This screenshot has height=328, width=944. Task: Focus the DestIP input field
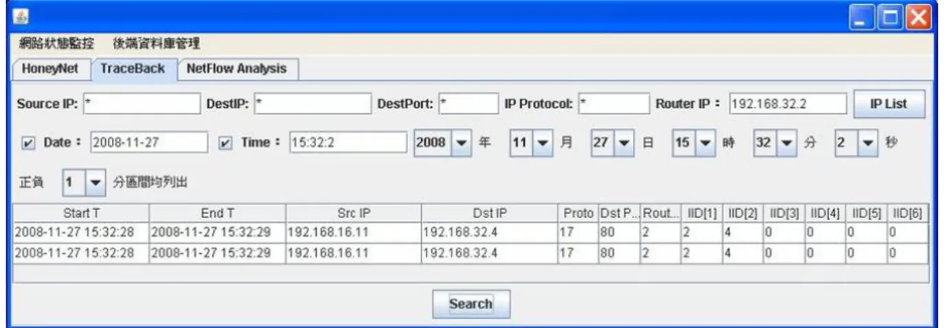(312, 104)
